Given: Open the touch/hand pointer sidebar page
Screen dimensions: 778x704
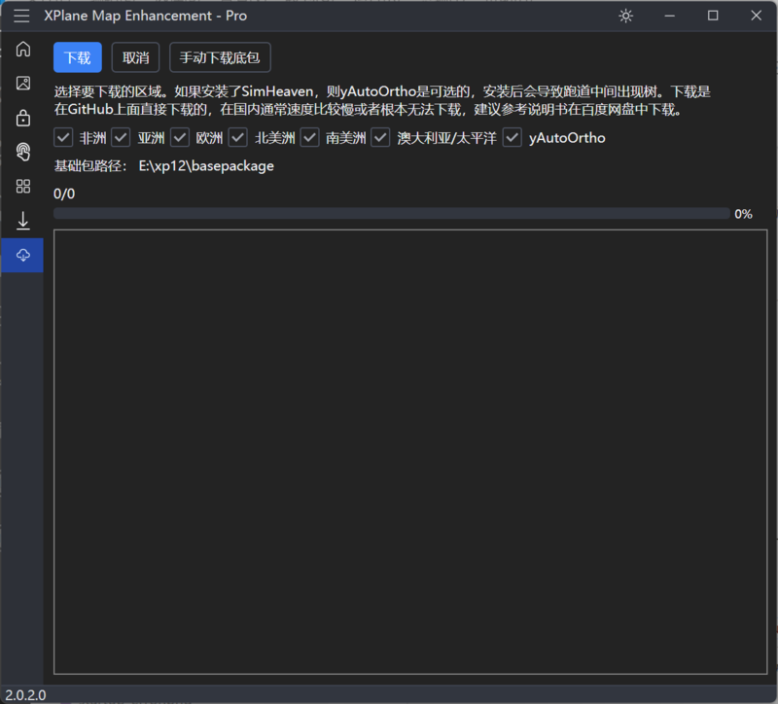Looking at the screenshot, I should coord(22,152).
